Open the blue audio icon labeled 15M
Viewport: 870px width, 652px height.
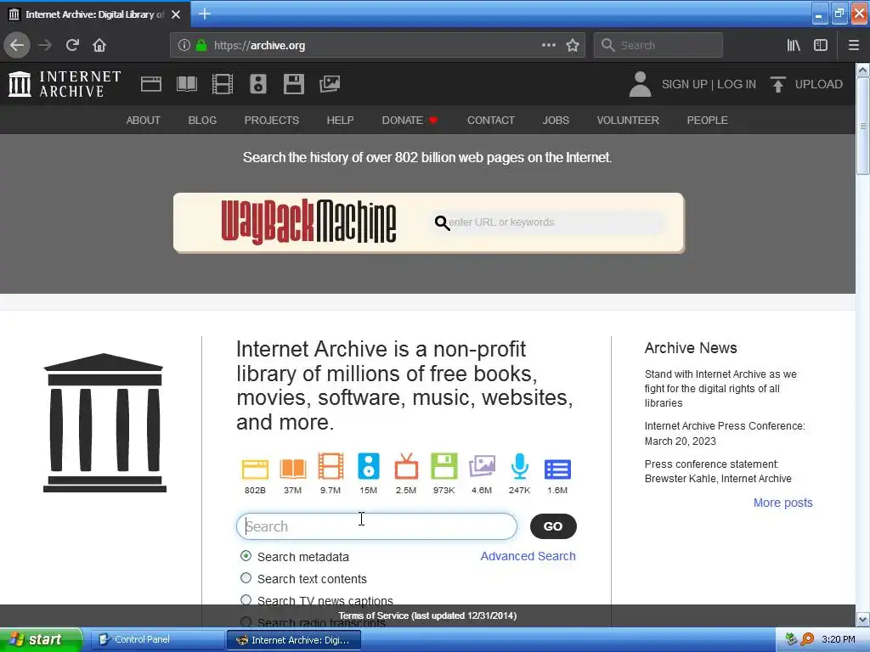(369, 466)
